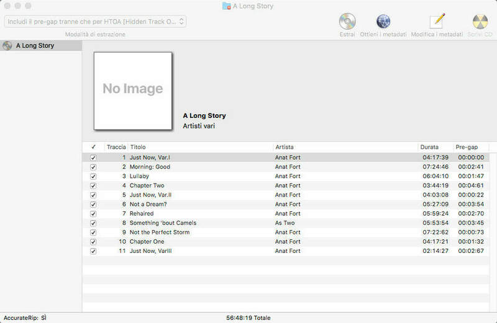Sort the track list by Titolo column
The height and width of the screenshot is (323, 497).
(199, 147)
